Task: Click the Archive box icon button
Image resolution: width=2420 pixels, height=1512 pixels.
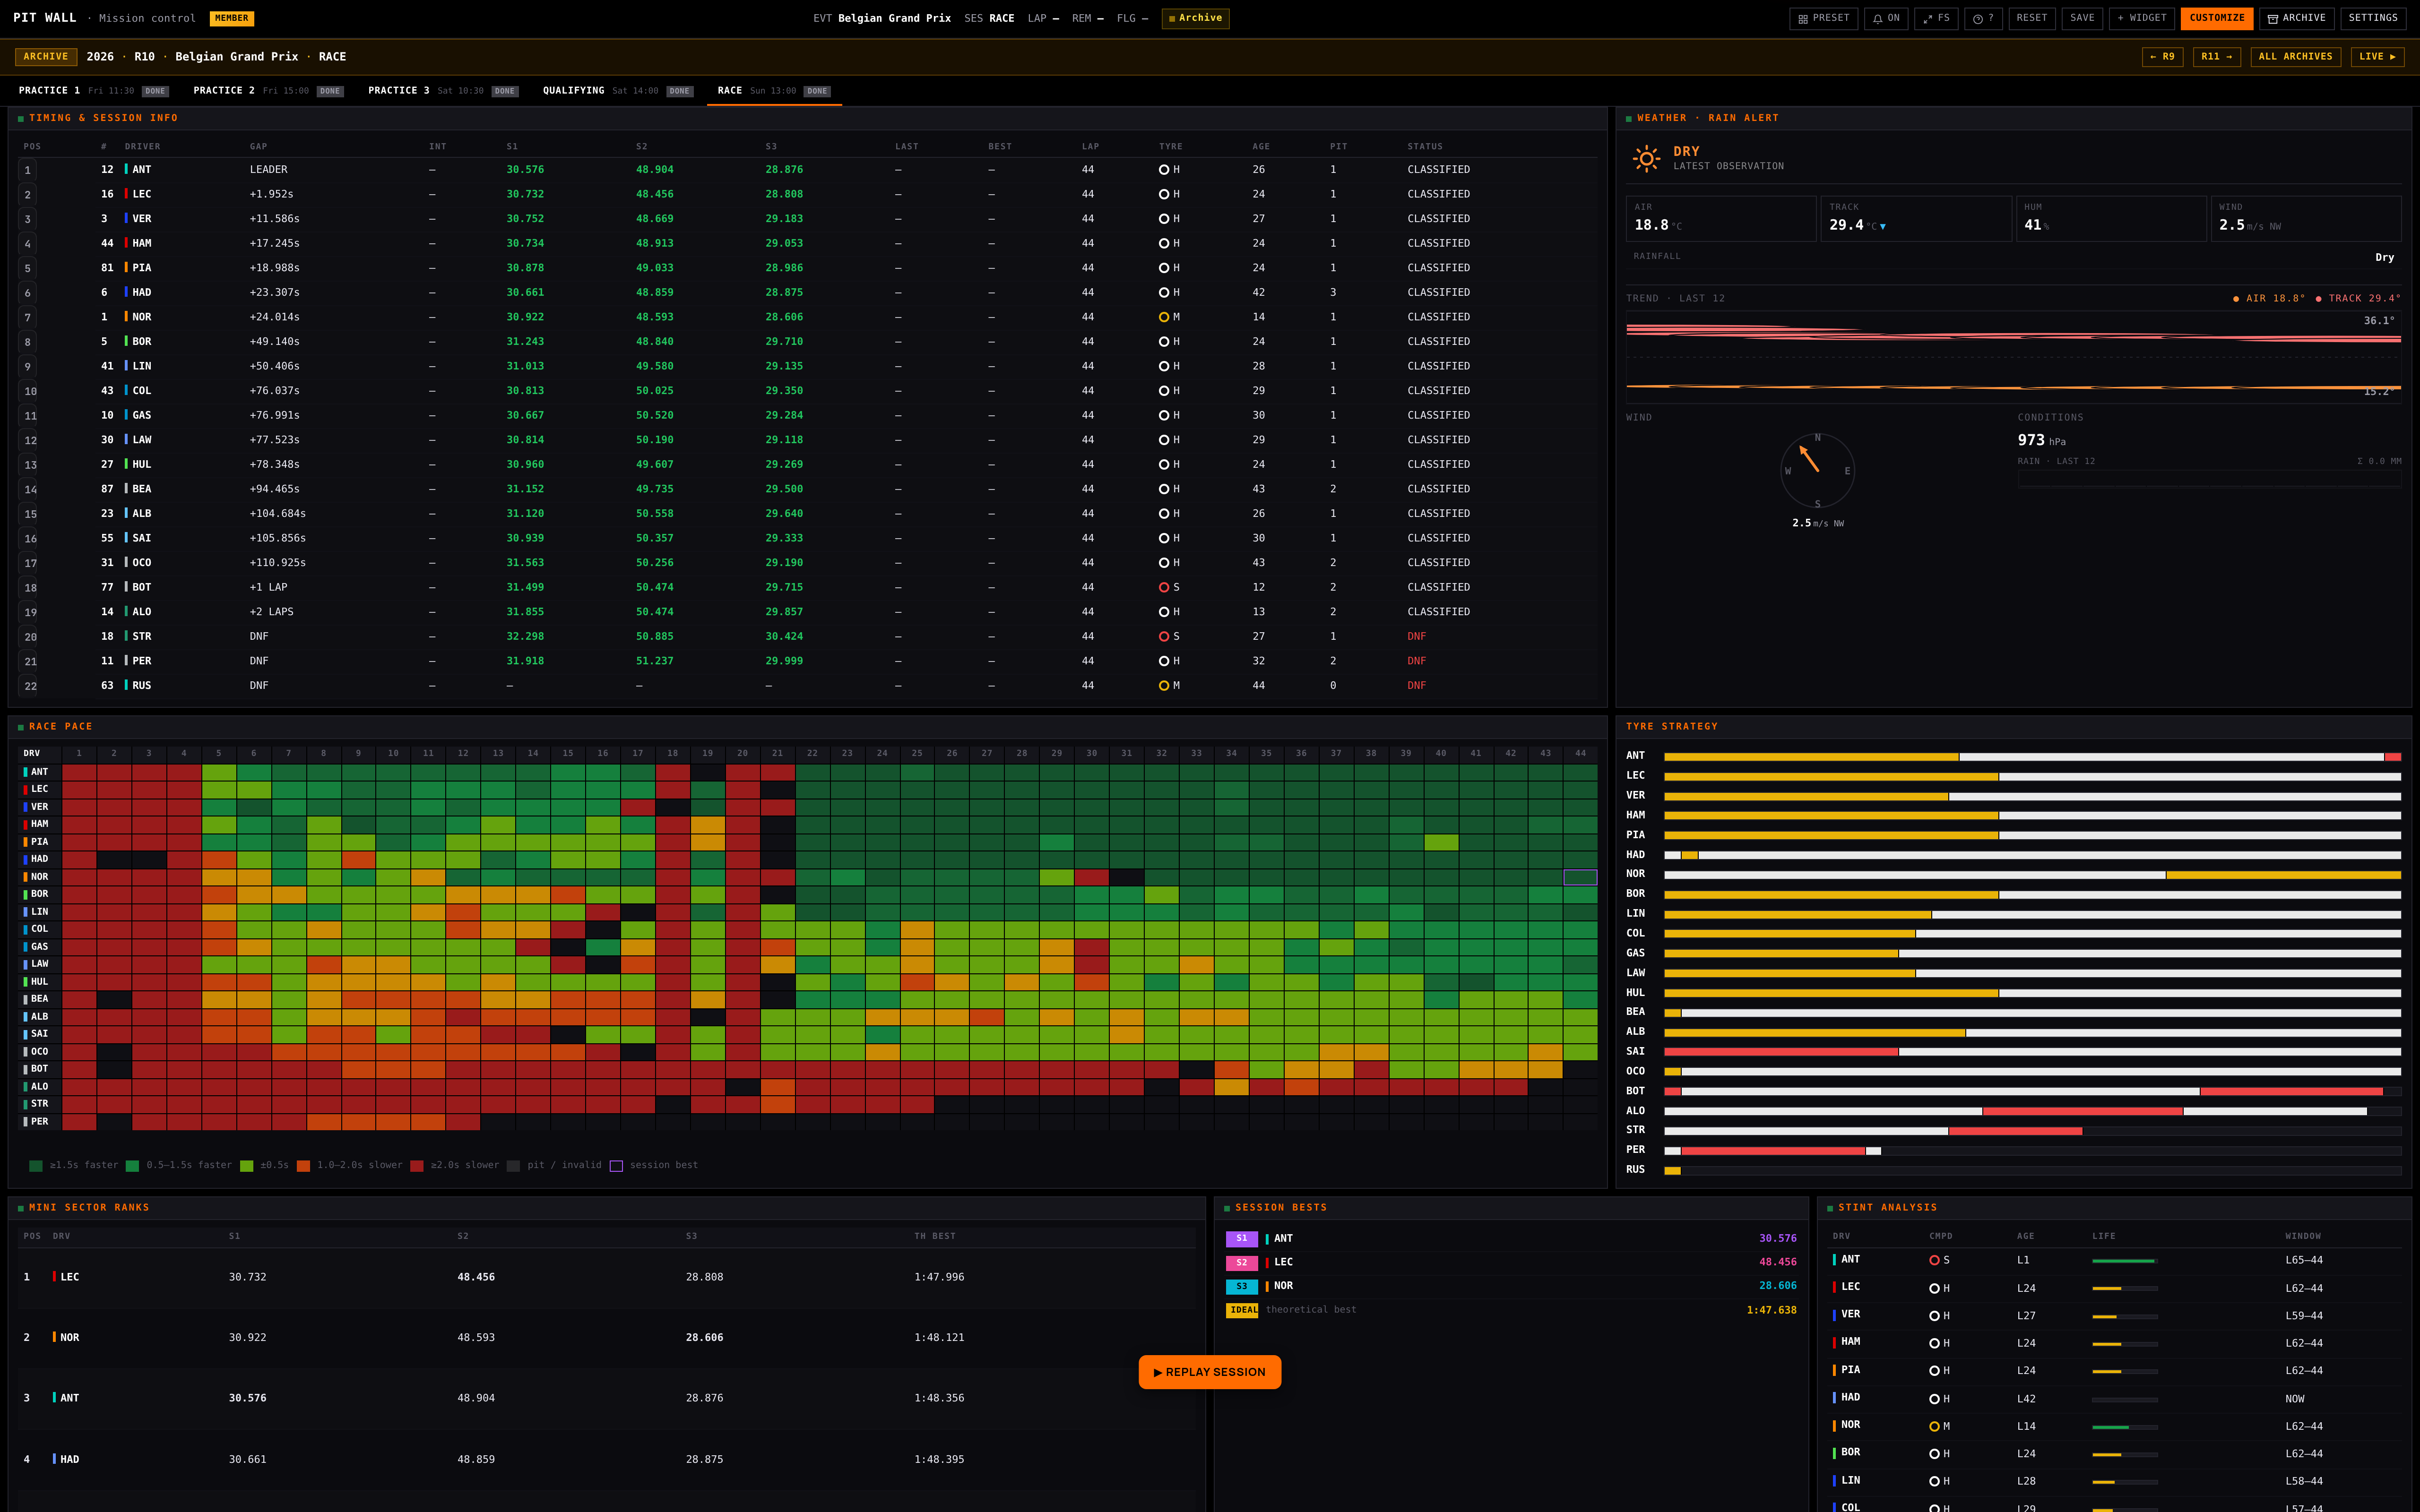Action: point(2296,18)
